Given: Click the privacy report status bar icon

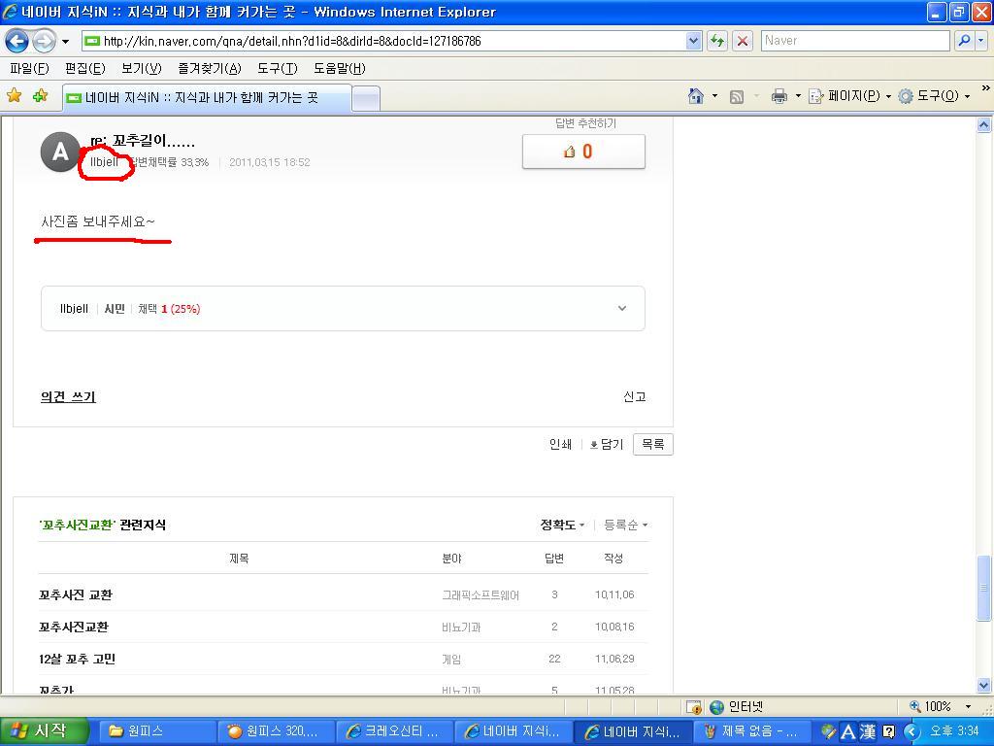Looking at the screenshot, I should click(693, 707).
